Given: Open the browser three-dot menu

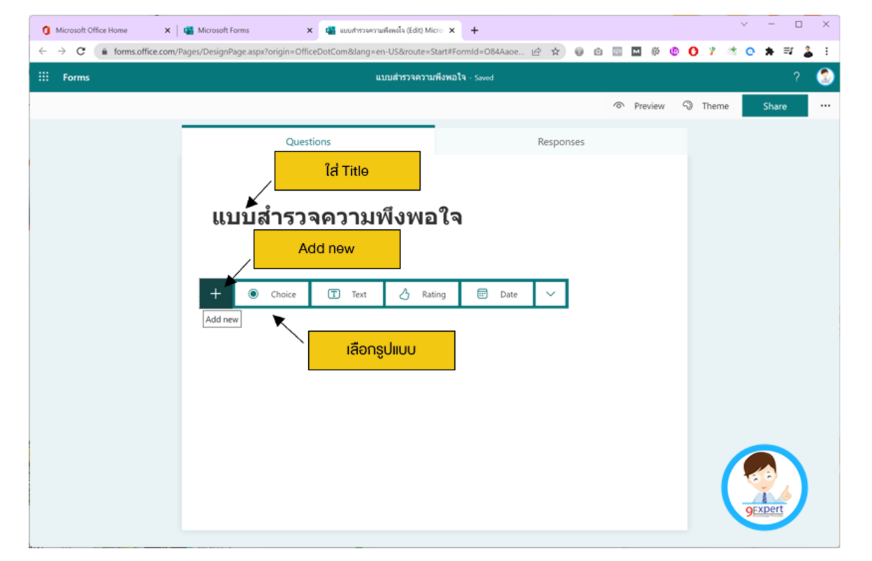Looking at the screenshot, I should click(x=826, y=52).
